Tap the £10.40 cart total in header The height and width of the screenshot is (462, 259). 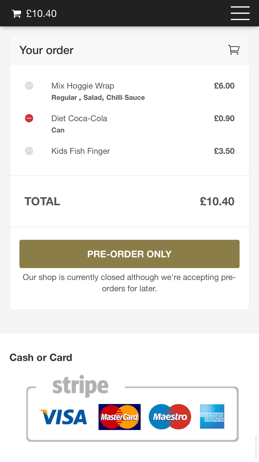[41, 14]
